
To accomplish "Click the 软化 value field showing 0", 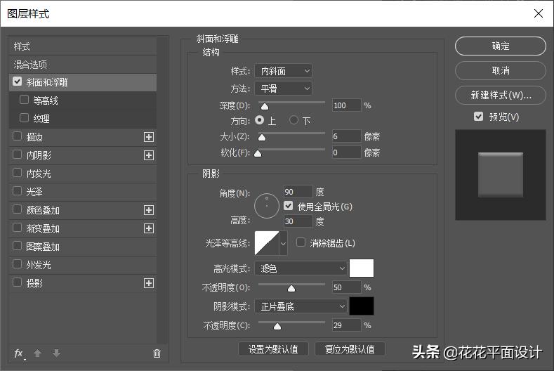I will click(x=347, y=152).
